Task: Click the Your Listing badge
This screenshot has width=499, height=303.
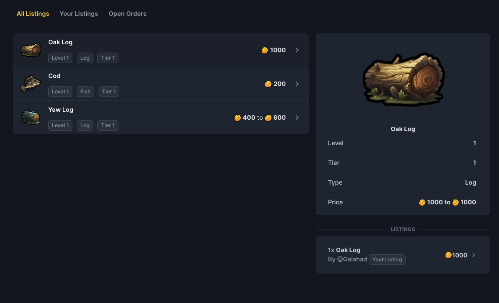Action: [x=387, y=260]
